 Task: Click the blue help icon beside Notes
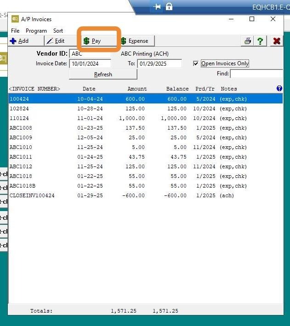pos(279,89)
